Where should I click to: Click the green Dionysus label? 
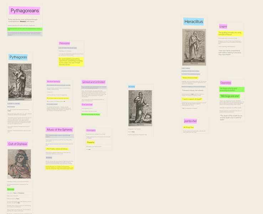point(11,189)
